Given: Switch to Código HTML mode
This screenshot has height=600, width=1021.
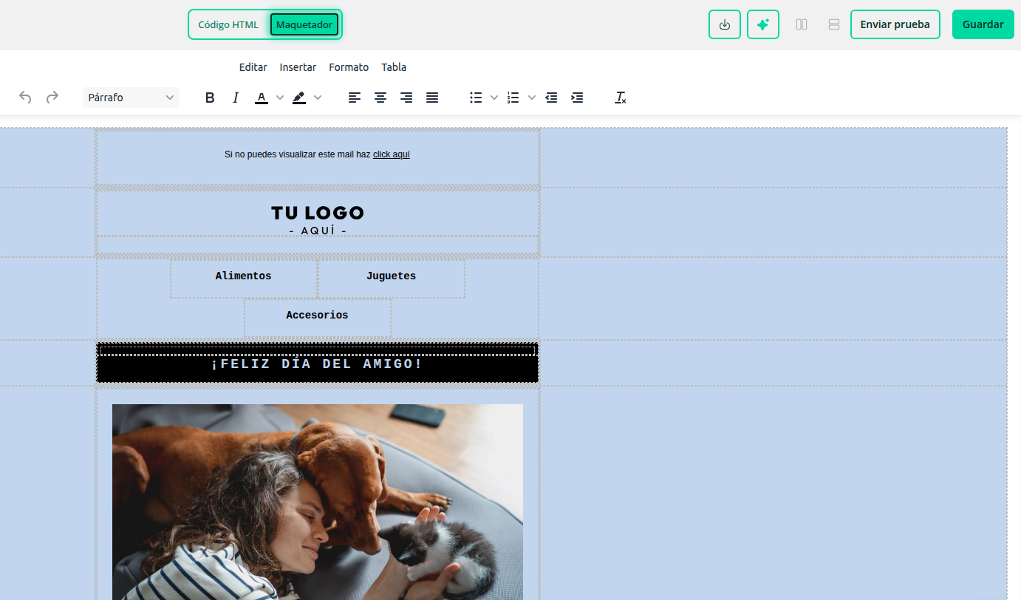Looking at the screenshot, I should point(228,24).
